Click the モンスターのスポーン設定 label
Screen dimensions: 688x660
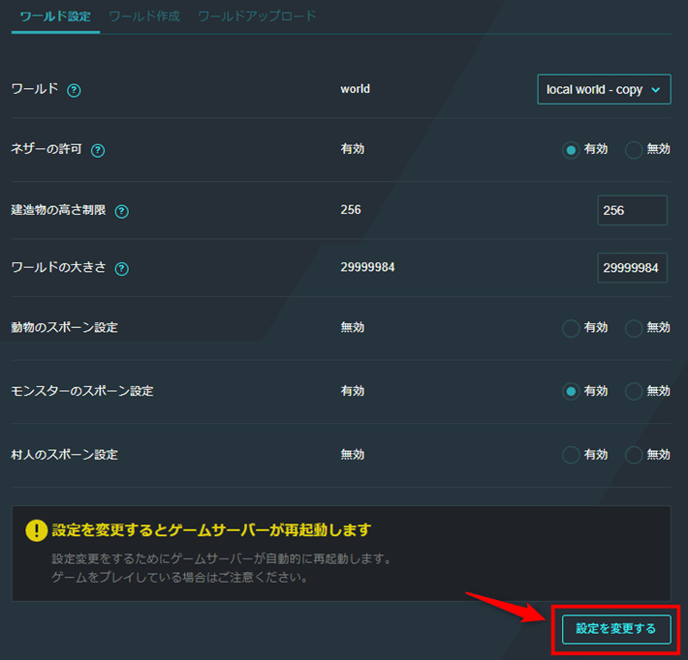[x=82, y=391]
